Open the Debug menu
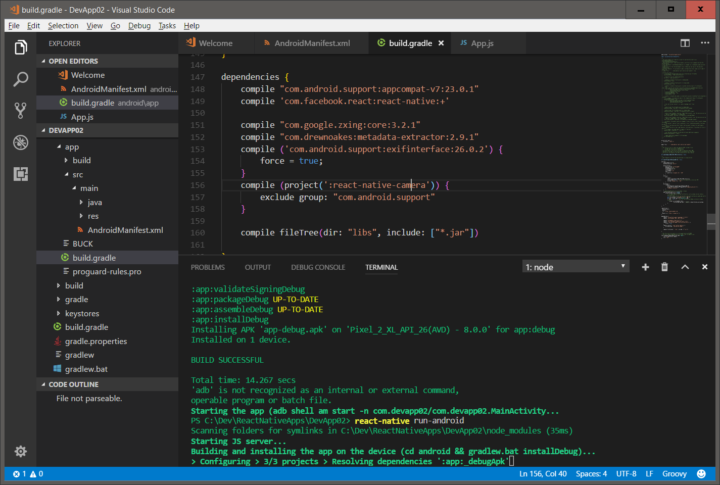The image size is (720, 485). [139, 26]
